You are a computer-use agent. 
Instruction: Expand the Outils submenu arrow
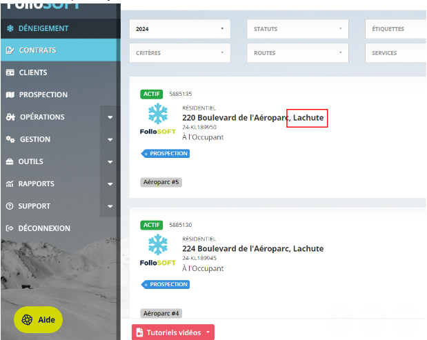[x=110, y=162]
